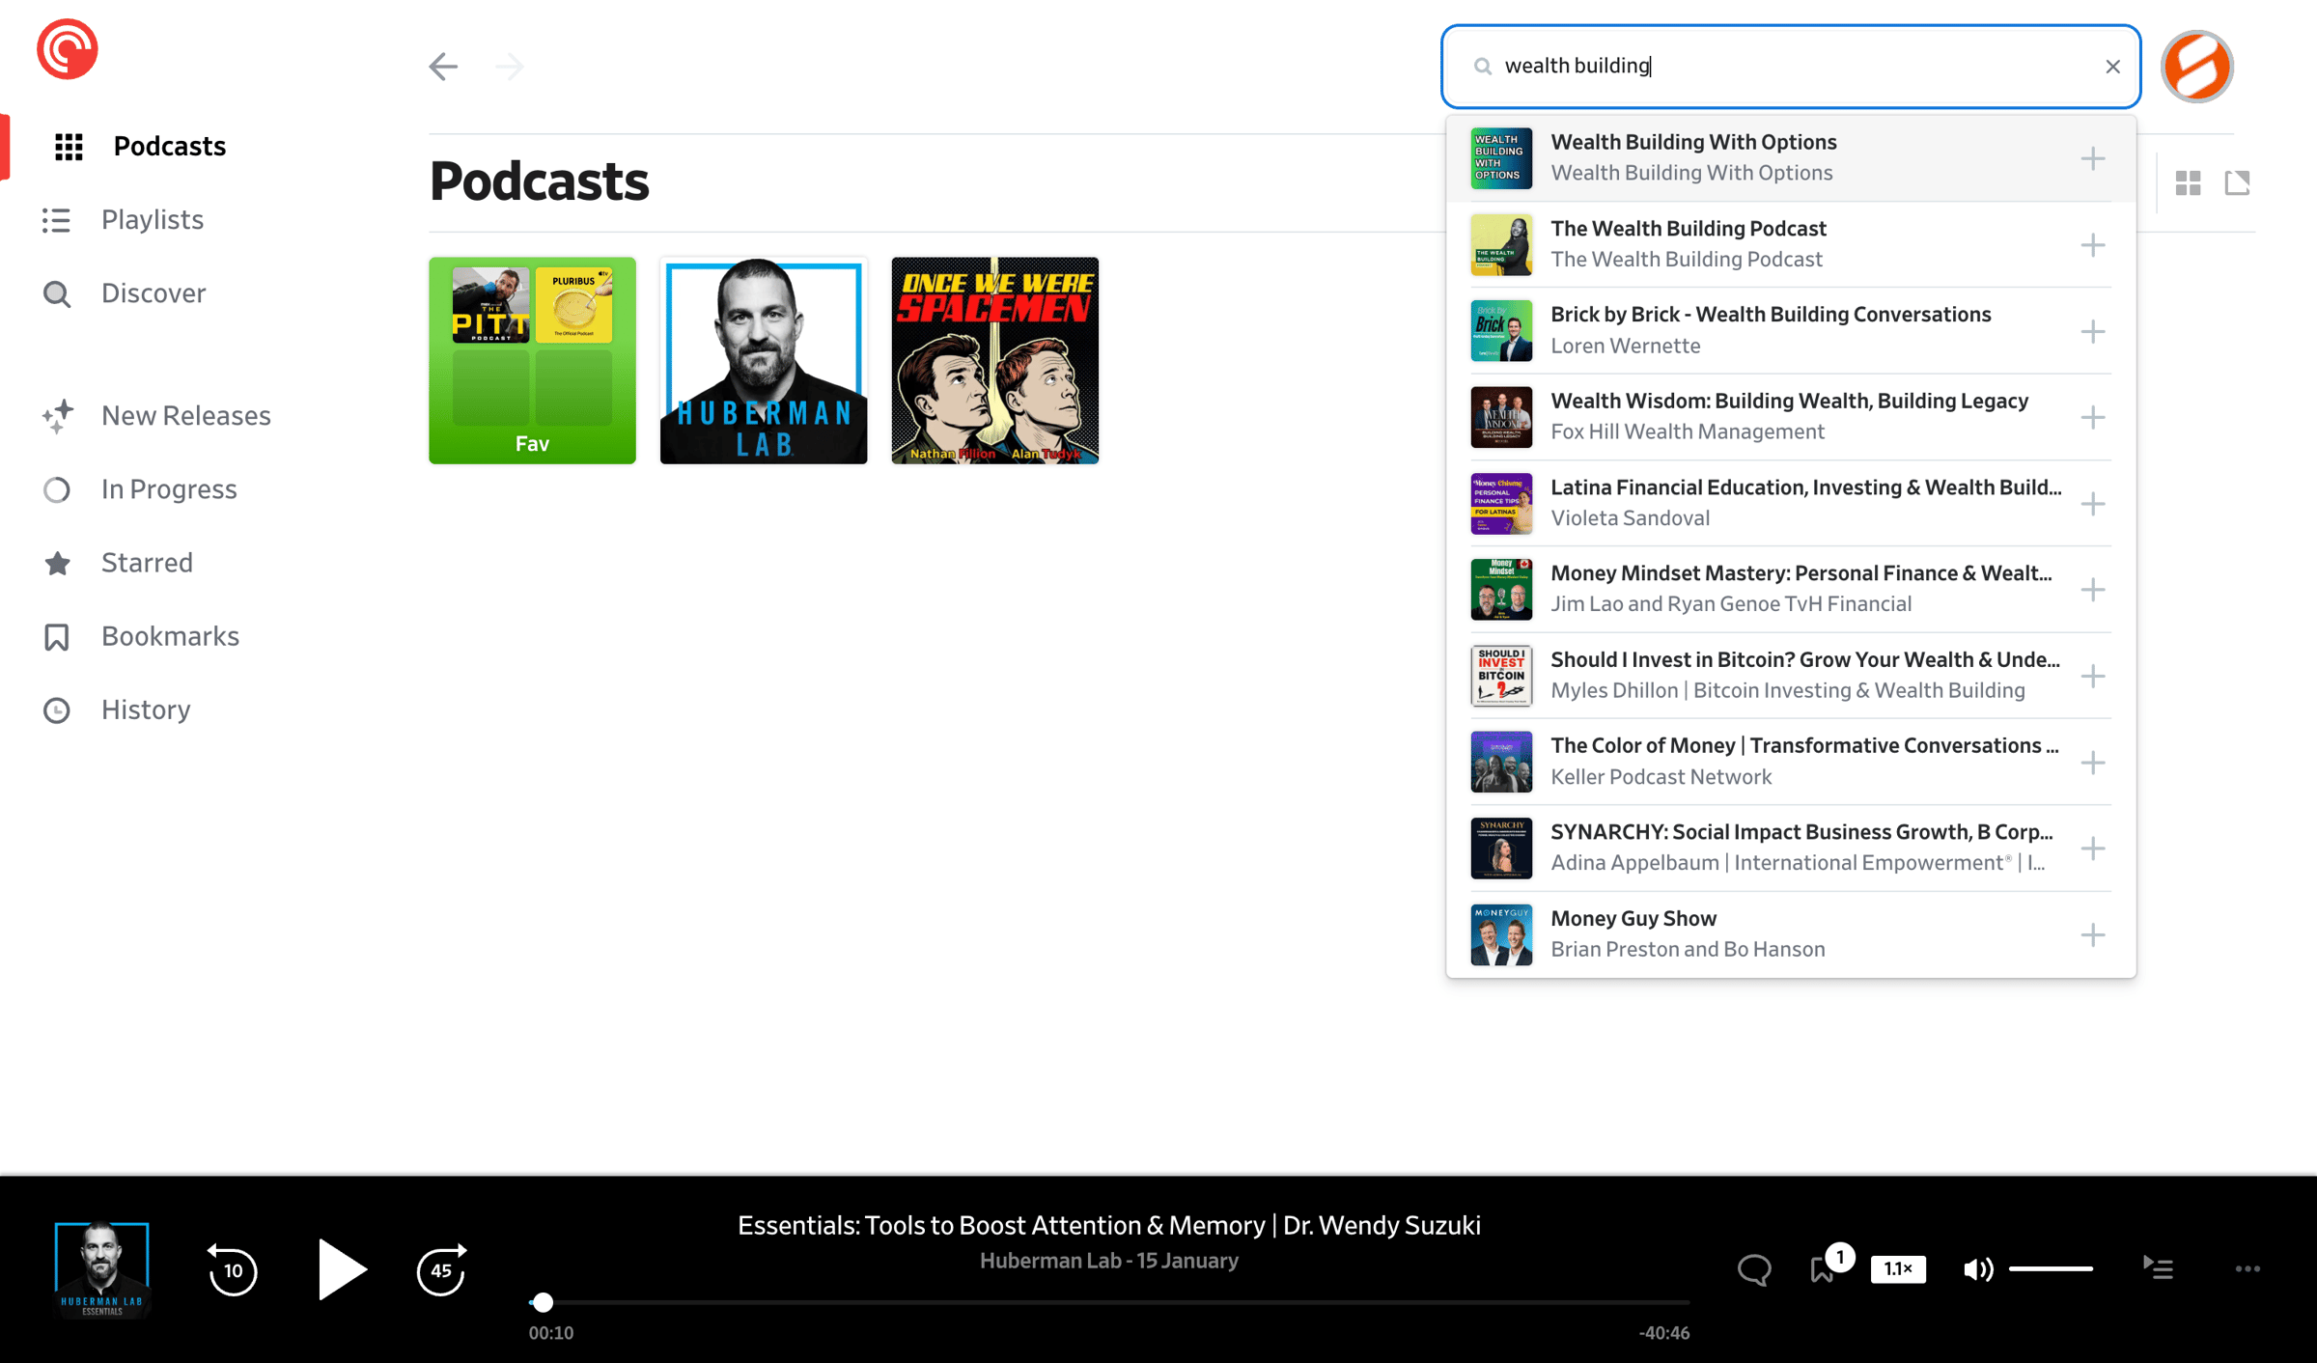Viewport: 2317px width, 1363px height.
Task: Adjust the volume slider
Action: 2052,1269
